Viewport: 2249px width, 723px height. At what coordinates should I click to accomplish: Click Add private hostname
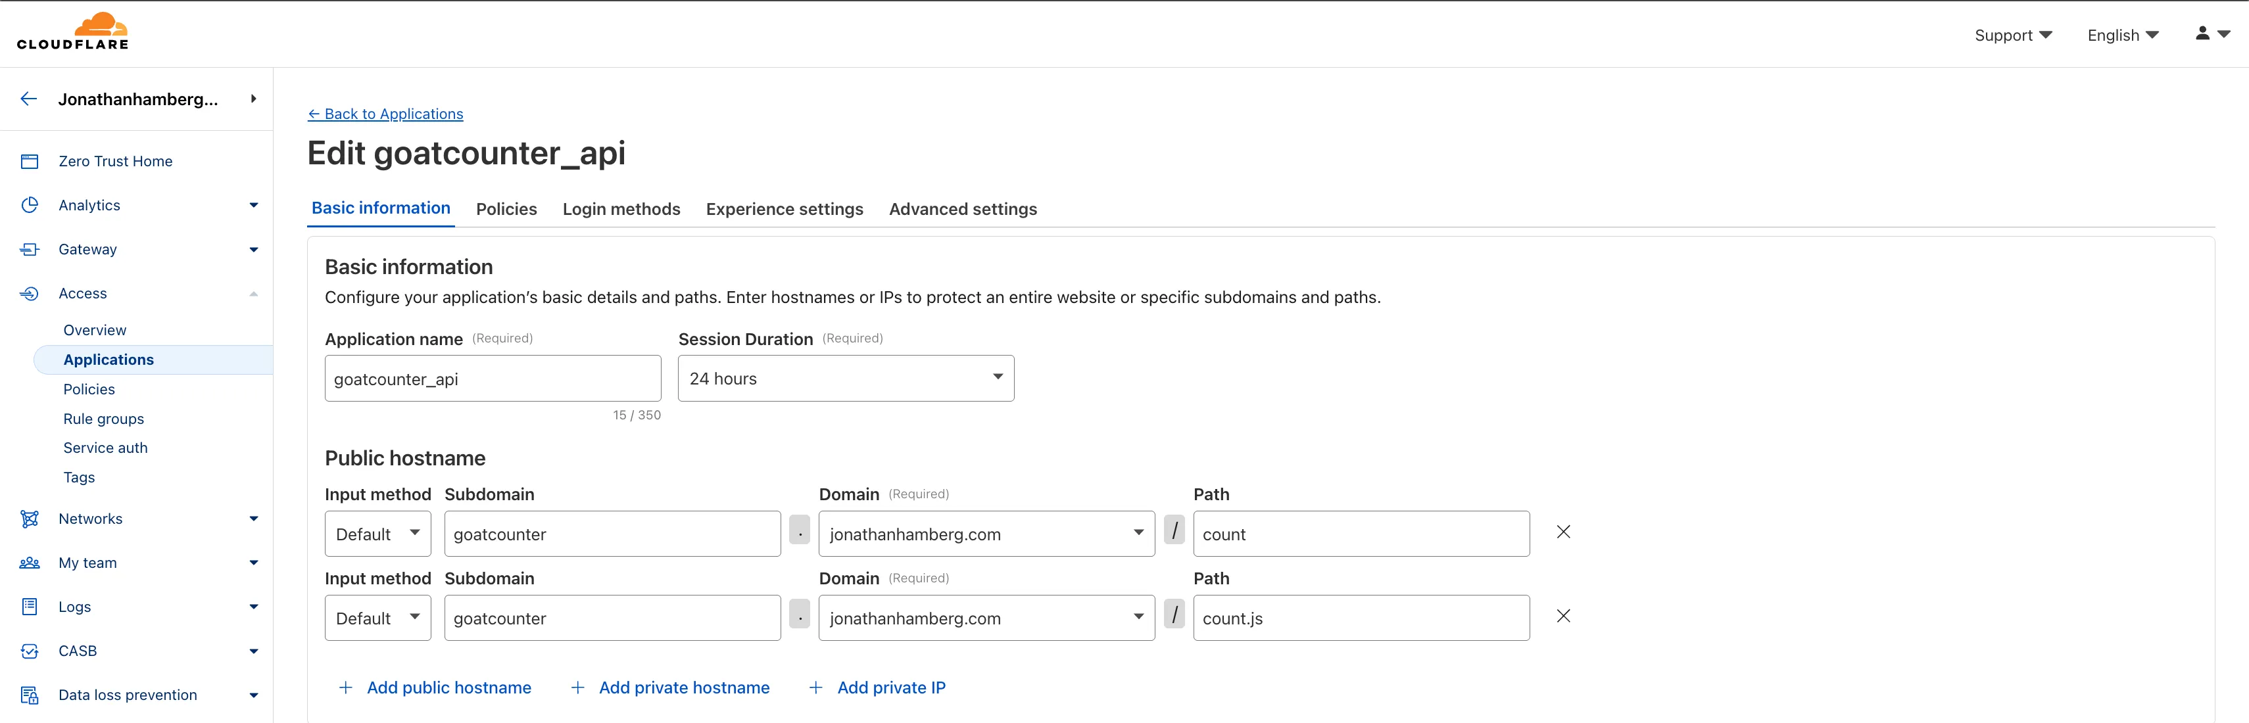pyautogui.click(x=684, y=688)
